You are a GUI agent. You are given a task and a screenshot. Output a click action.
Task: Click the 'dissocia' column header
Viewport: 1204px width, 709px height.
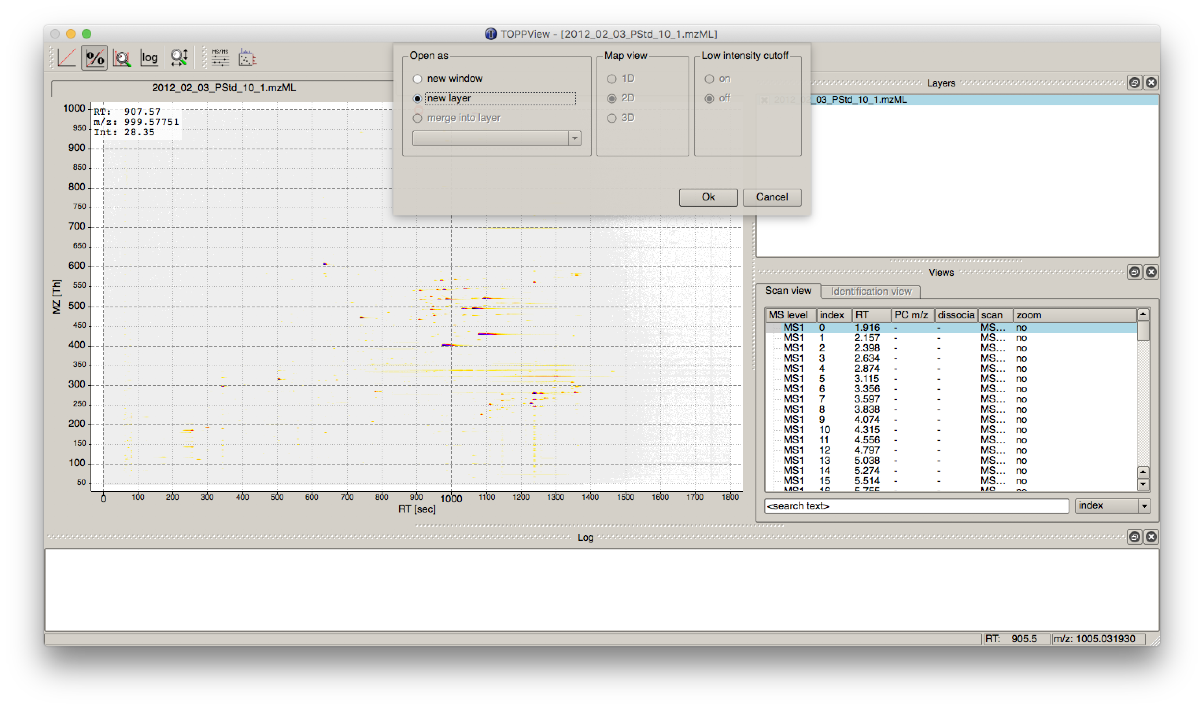(957, 315)
